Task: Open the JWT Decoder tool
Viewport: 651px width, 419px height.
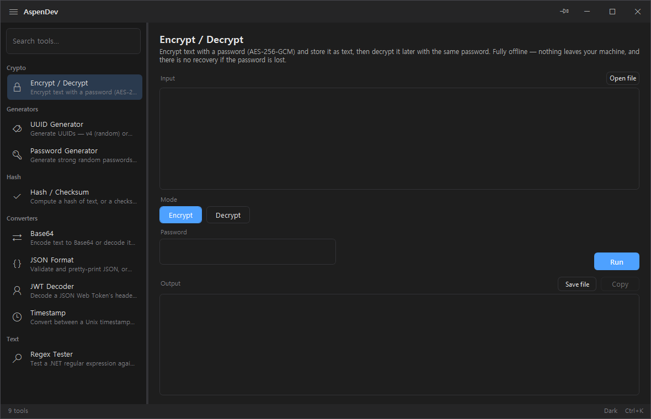Action: click(74, 291)
